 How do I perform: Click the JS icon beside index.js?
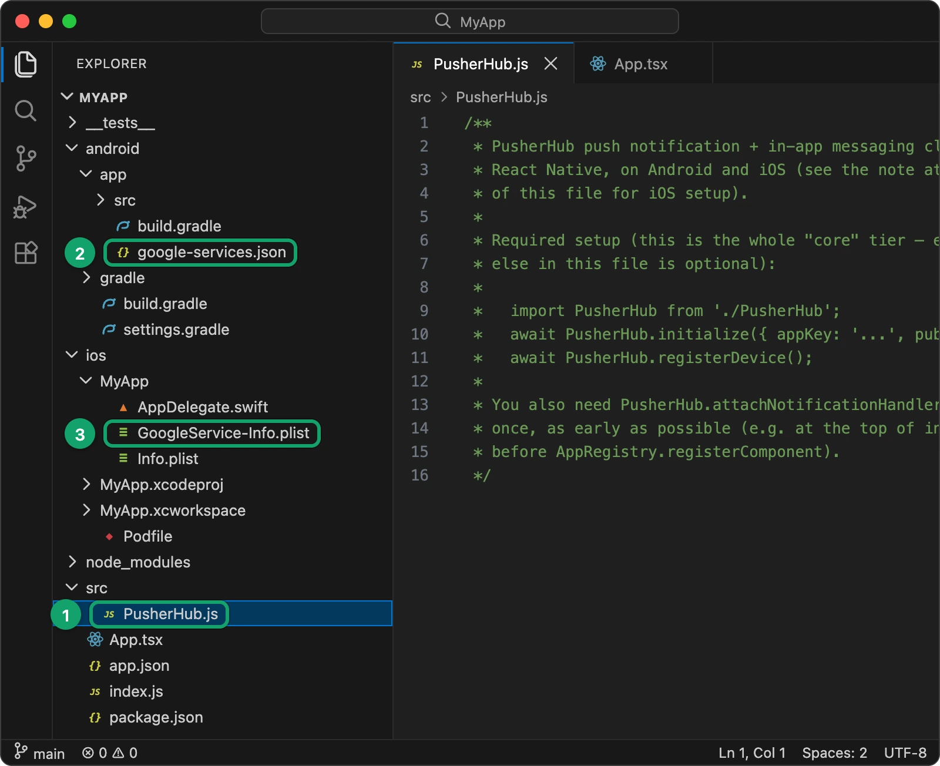(95, 691)
